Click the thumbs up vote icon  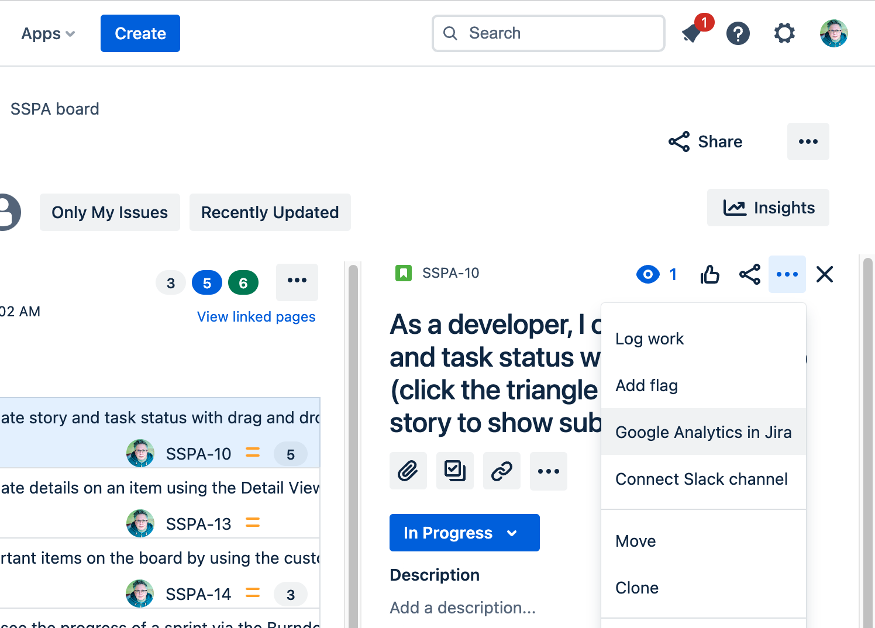click(x=709, y=274)
